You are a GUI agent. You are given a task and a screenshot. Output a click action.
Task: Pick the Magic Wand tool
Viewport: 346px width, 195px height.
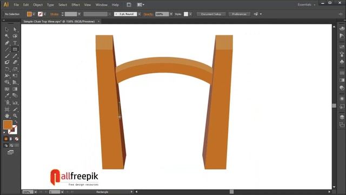7,36
